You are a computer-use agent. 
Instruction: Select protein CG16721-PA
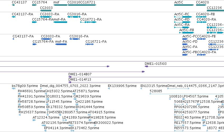89,44
